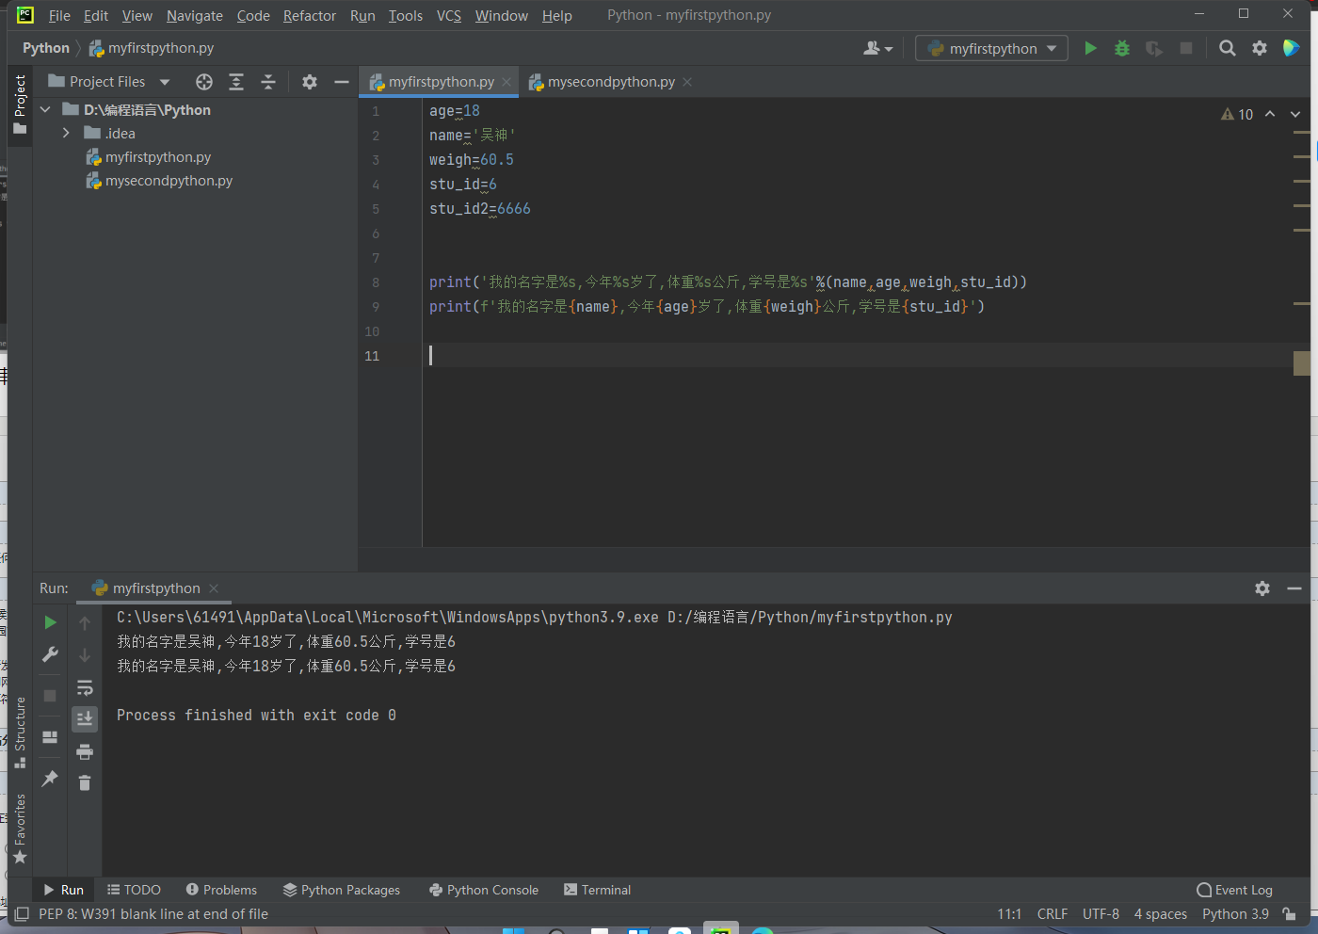Open the Event Log

(x=1234, y=890)
